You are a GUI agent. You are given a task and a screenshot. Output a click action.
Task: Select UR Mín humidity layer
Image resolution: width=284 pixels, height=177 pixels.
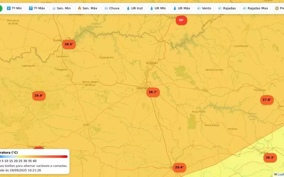(158, 8)
